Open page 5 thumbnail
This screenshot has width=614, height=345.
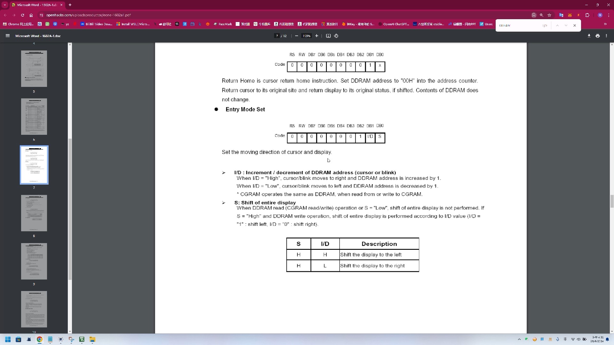[x=34, y=69]
